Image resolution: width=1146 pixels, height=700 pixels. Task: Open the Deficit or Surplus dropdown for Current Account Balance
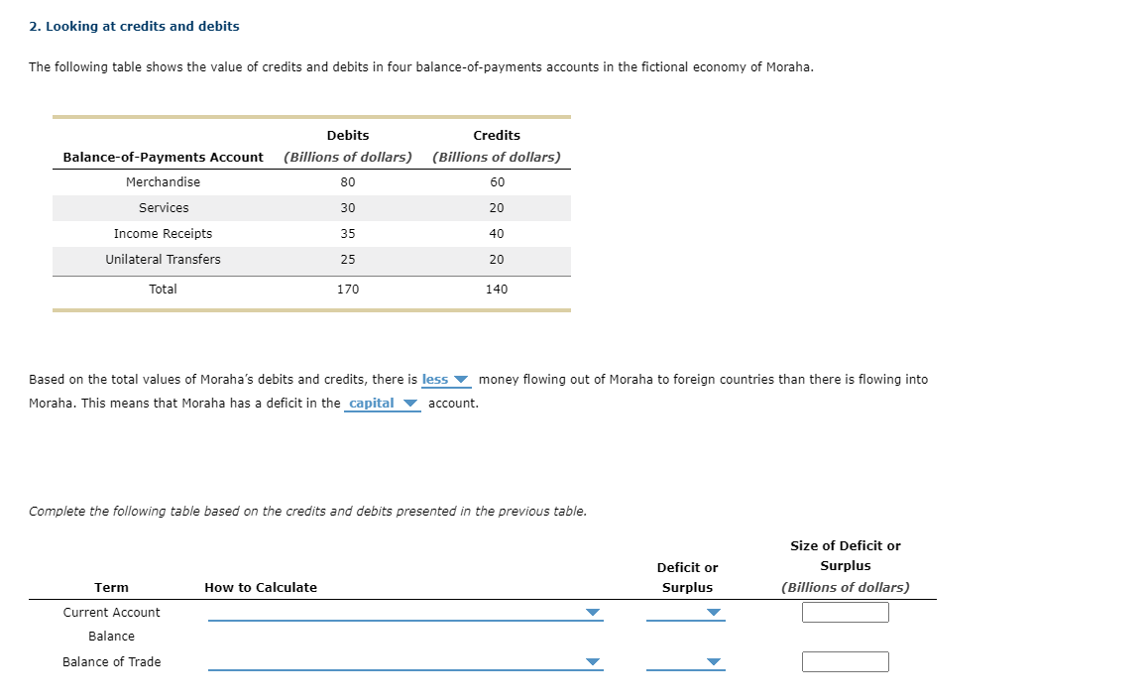[686, 613]
